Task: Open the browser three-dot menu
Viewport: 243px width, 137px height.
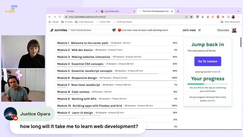Action: point(238,17)
